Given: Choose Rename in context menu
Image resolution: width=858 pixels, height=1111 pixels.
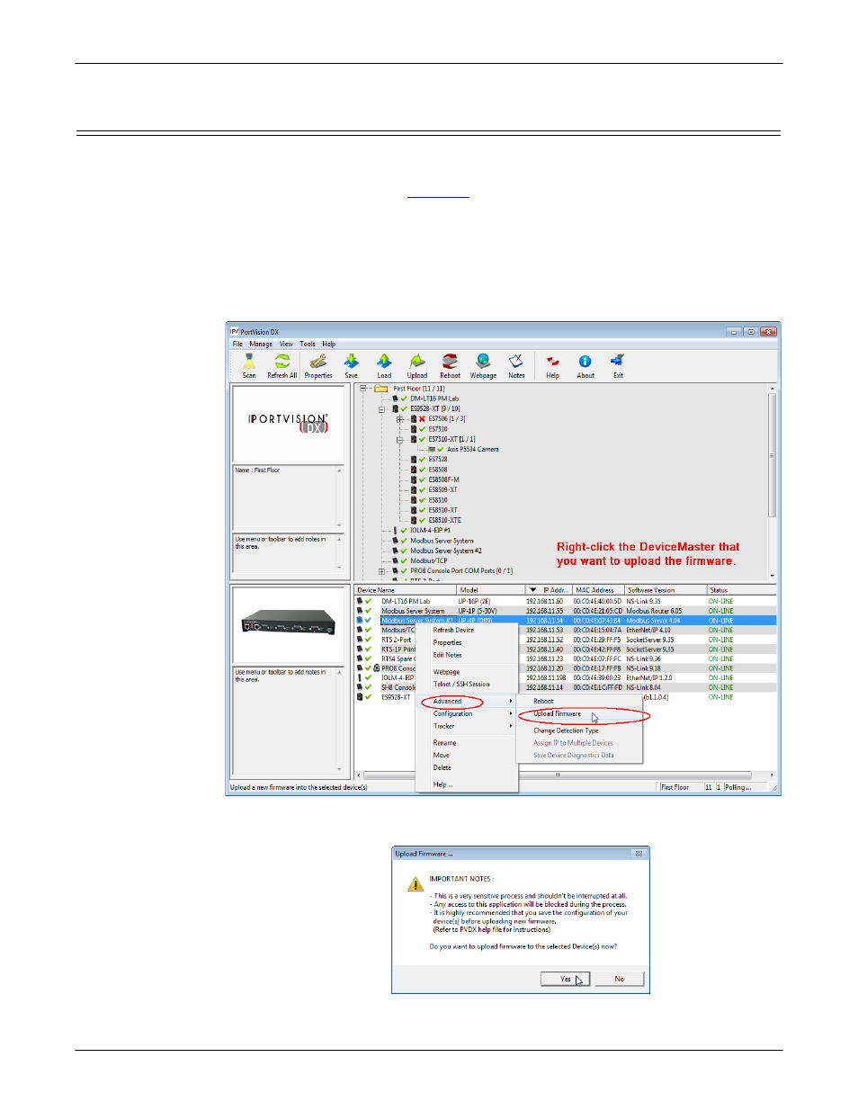Looking at the screenshot, I should (x=467, y=743).
